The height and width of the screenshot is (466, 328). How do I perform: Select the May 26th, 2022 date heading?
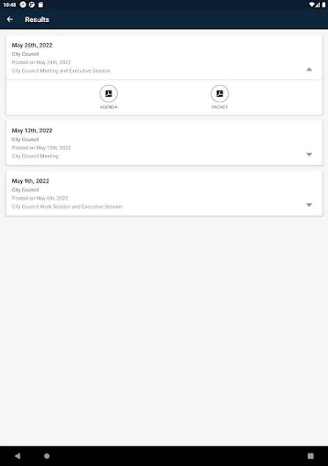tap(32, 46)
